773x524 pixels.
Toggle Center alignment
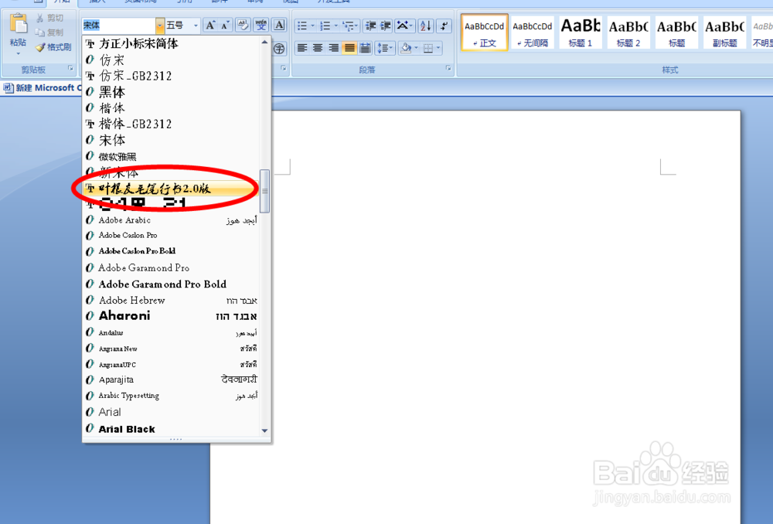318,48
